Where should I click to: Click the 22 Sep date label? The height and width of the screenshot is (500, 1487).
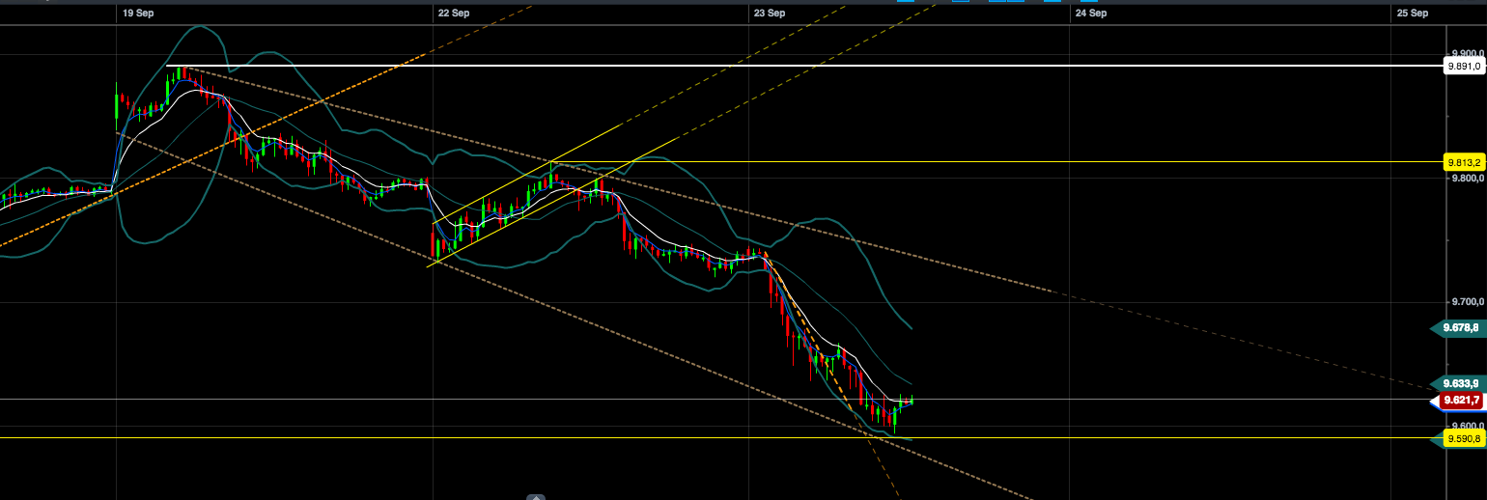pos(454,13)
